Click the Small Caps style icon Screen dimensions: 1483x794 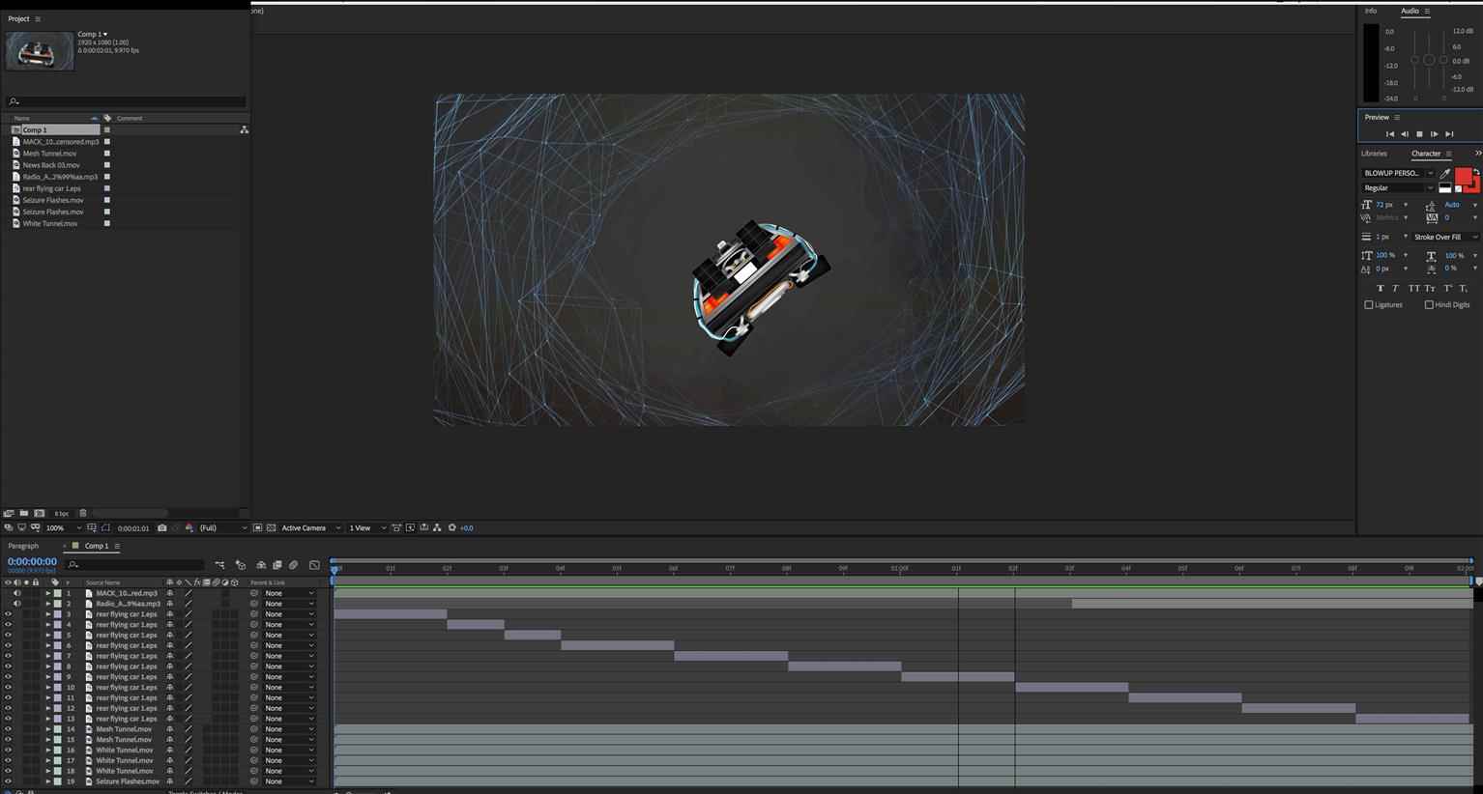(1430, 288)
